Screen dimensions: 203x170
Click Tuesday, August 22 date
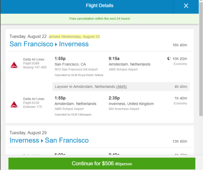(28, 36)
